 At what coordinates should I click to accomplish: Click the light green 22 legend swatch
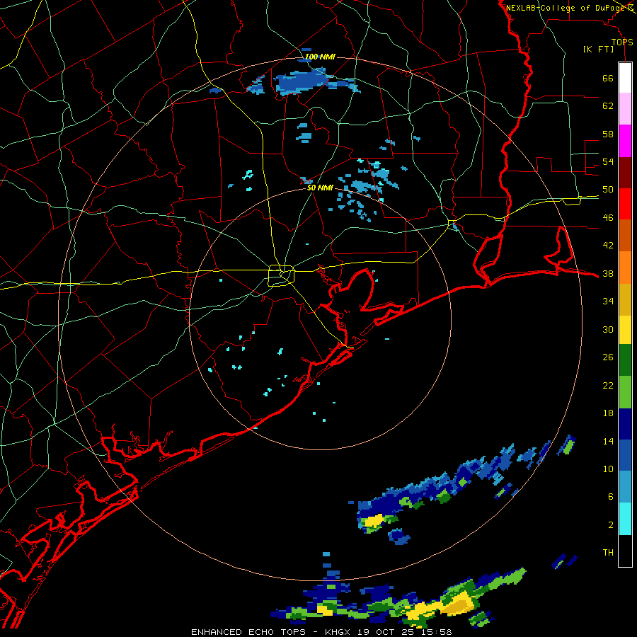pyautogui.click(x=625, y=392)
